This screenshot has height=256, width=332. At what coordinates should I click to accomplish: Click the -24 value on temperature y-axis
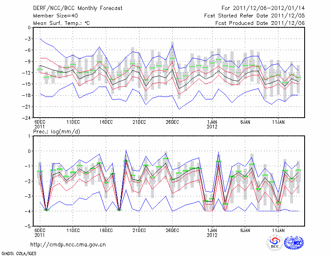pos(27,118)
